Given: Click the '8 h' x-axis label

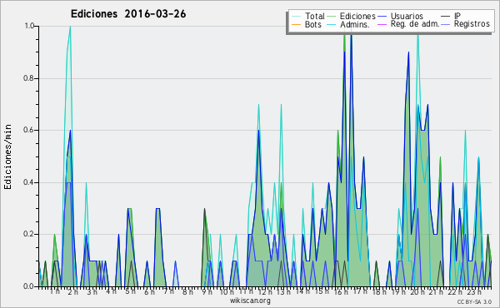Looking at the screenshot, I should coord(187,291).
